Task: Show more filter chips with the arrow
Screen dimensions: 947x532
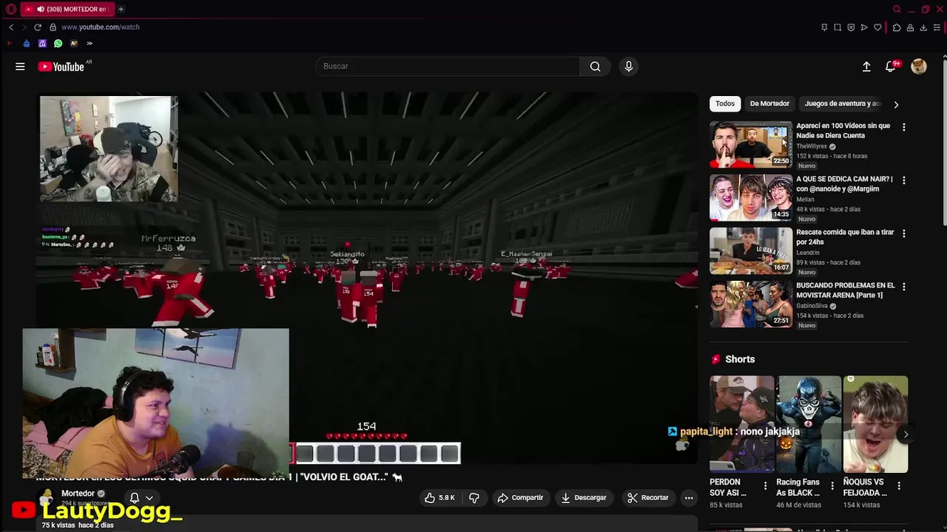Action: (896, 104)
